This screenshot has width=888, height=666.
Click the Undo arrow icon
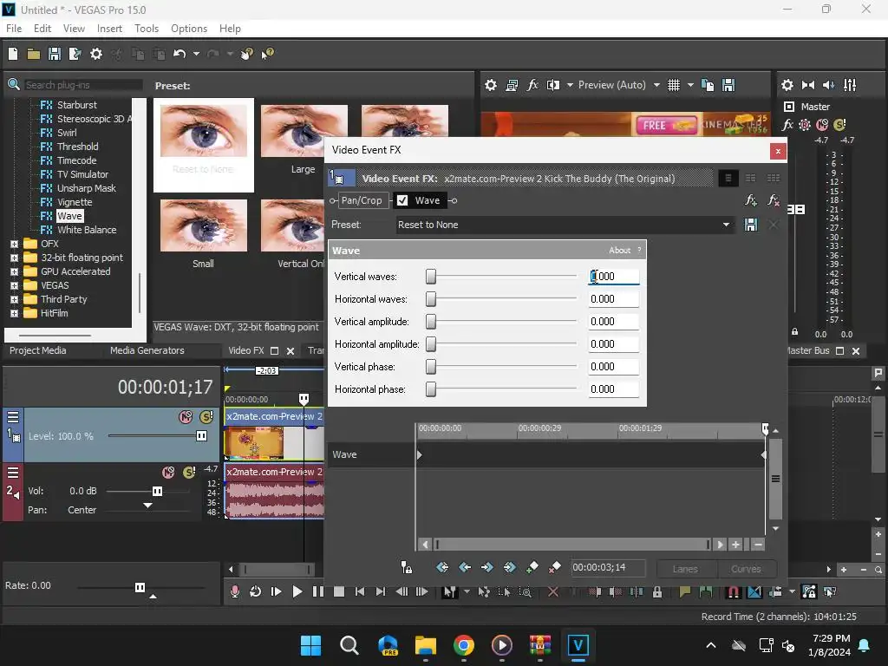180,54
